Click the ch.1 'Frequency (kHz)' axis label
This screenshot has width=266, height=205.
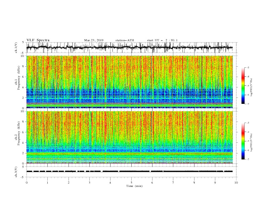tap(18, 78)
